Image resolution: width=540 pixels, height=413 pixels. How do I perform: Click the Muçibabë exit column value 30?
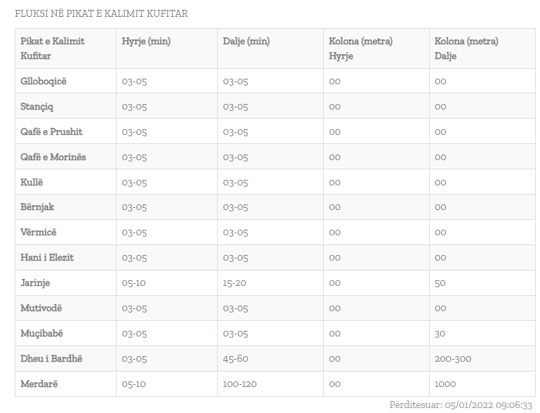click(440, 334)
